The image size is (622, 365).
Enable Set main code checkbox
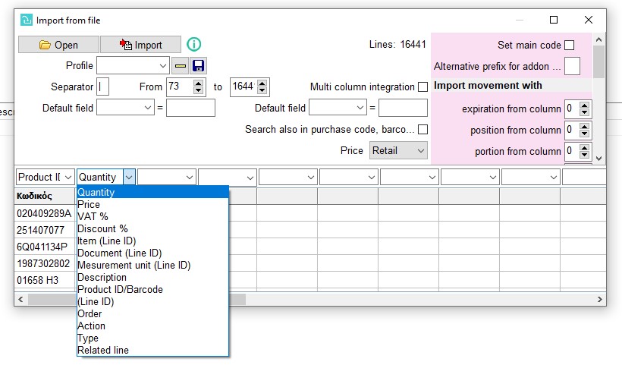pos(569,46)
